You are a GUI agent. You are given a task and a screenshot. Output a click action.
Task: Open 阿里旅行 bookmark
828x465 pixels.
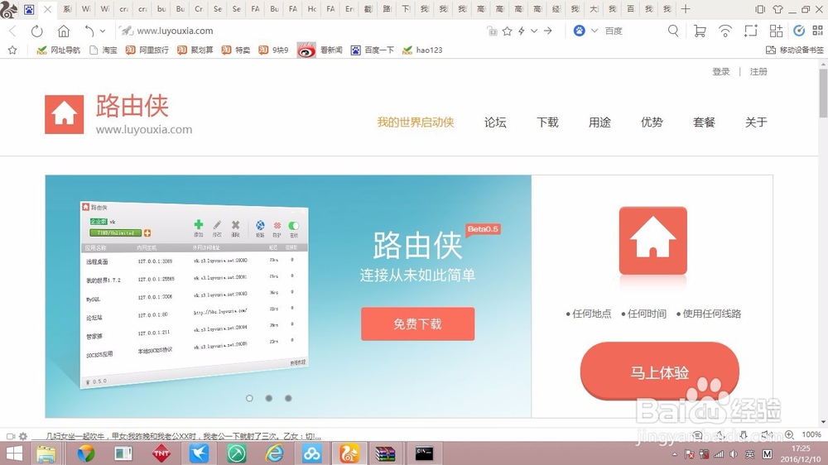pyautogui.click(x=147, y=50)
